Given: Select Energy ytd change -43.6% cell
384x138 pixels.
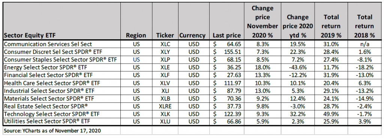Looking at the screenshot, I should click(x=297, y=67).
